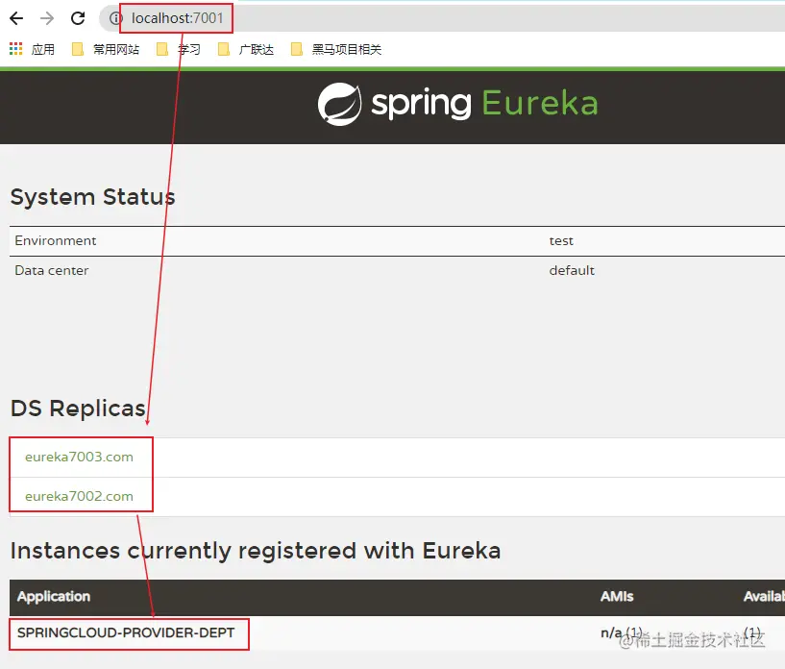
Task: Select the System Status heading
Action: (92, 197)
